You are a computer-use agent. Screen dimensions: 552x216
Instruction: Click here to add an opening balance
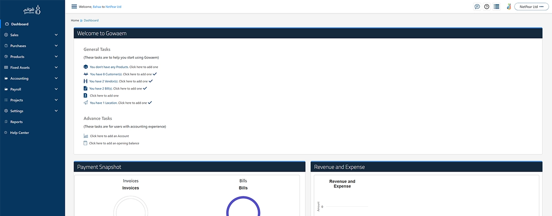tap(114, 143)
